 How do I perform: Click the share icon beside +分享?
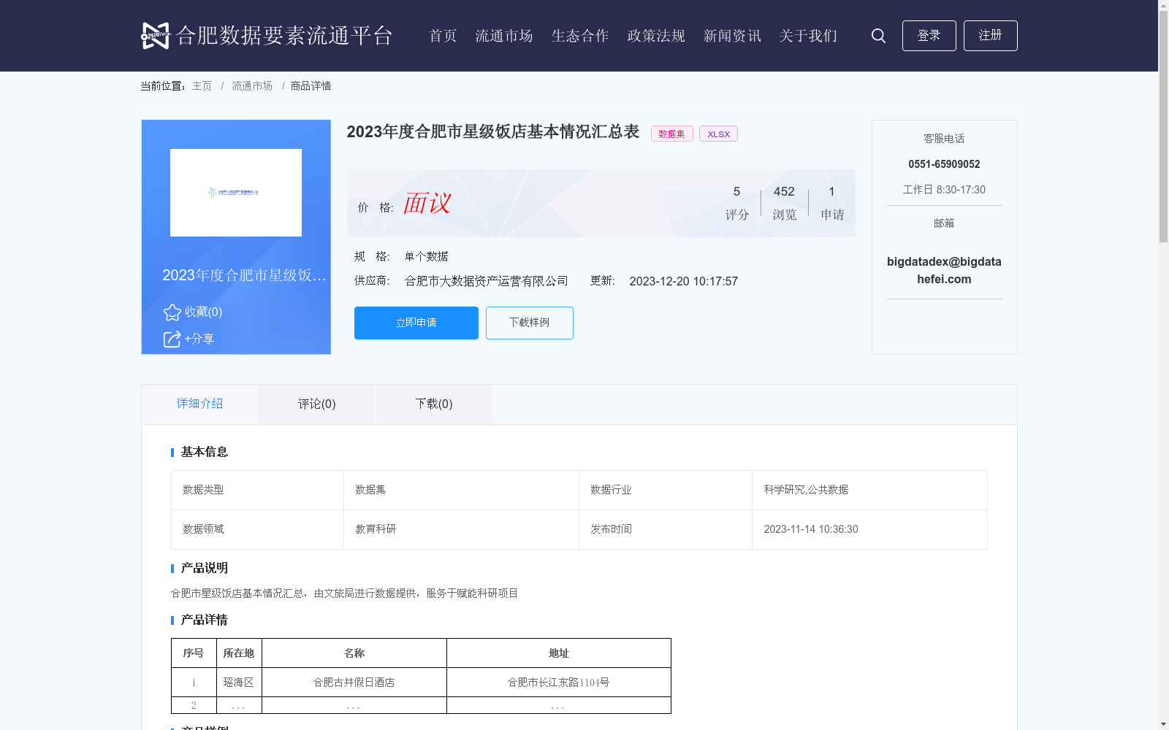point(172,339)
